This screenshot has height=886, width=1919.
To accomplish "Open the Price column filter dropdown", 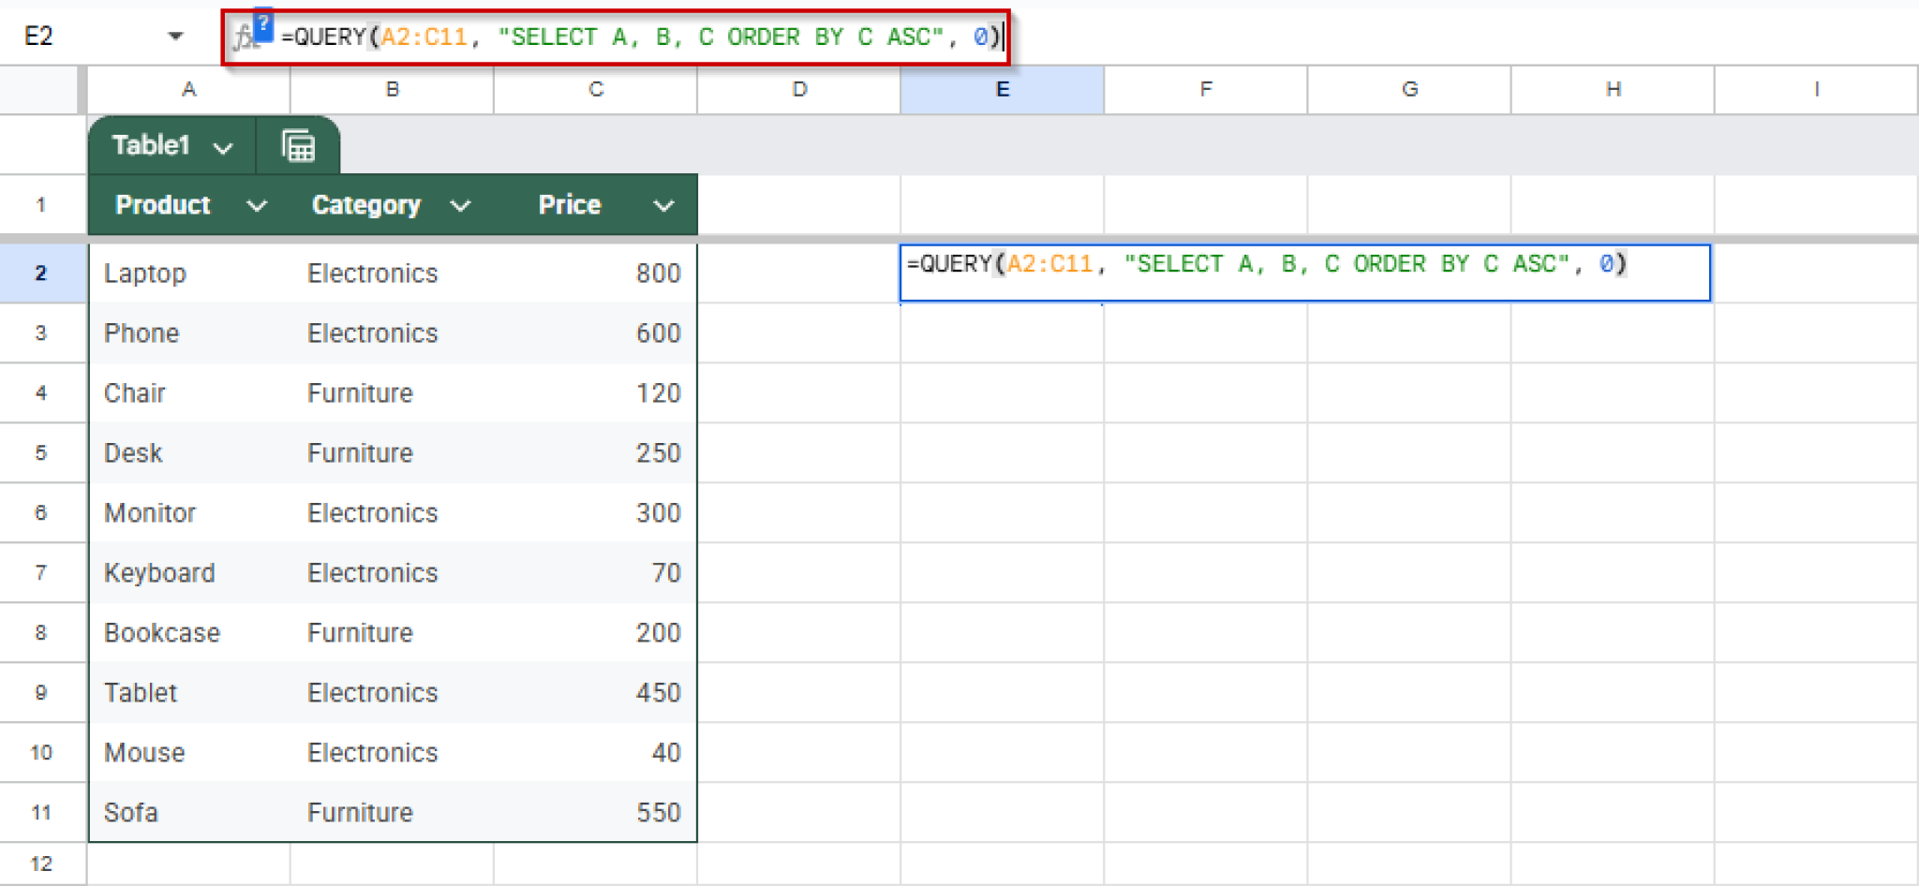I will click(x=663, y=205).
